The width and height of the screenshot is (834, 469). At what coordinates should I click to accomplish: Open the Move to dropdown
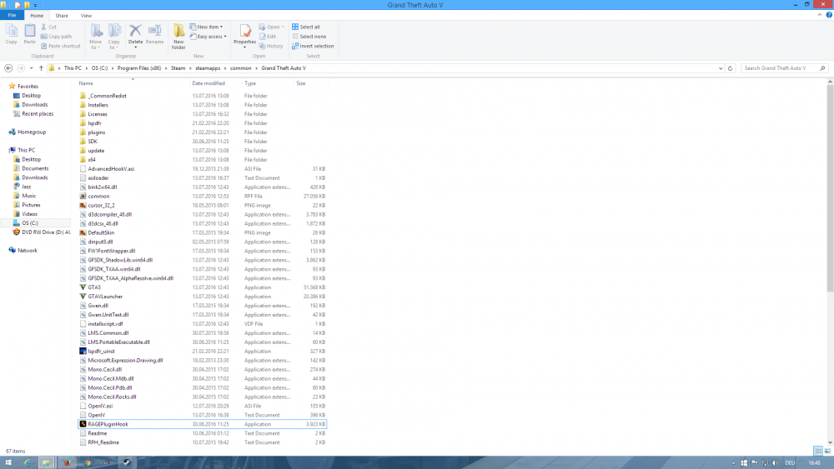[x=96, y=37]
